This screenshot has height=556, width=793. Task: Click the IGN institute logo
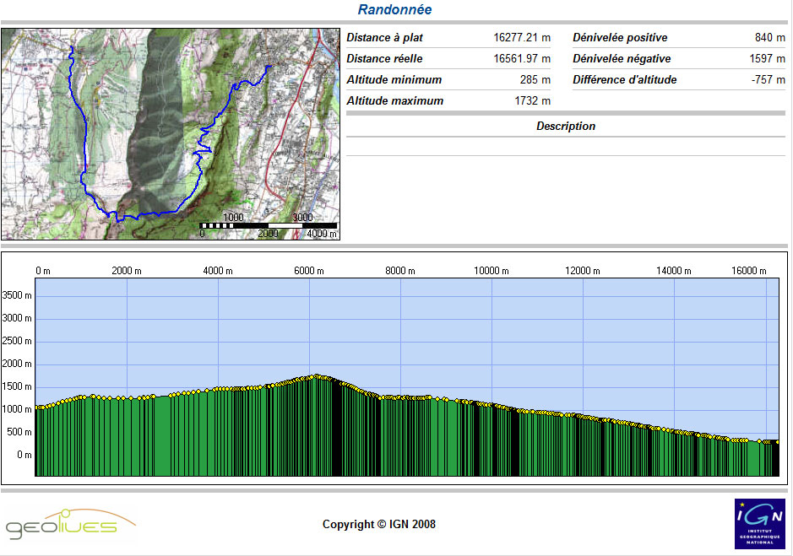coord(759,522)
